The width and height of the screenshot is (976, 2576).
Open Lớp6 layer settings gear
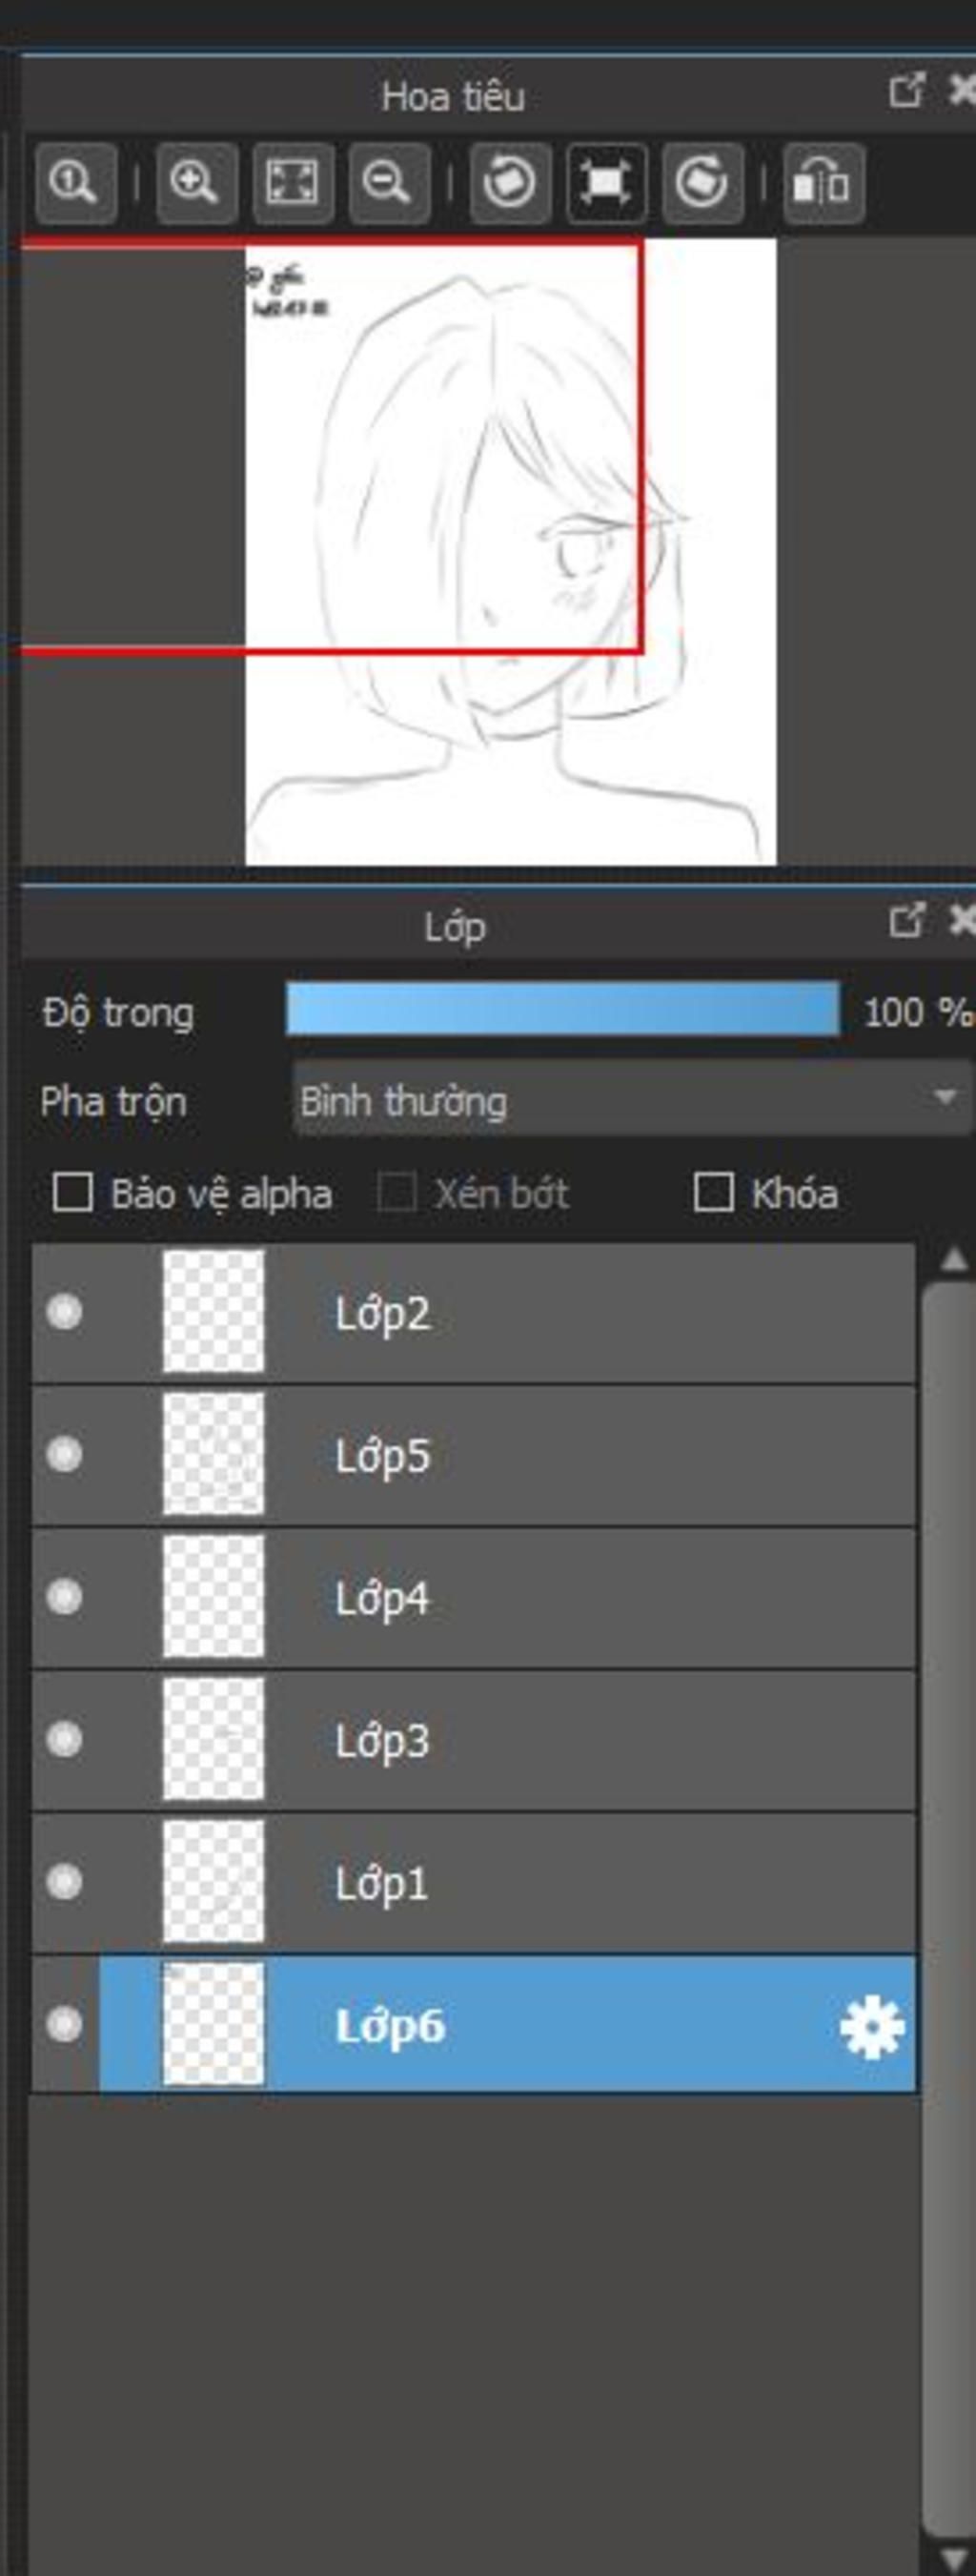(x=872, y=2028)
